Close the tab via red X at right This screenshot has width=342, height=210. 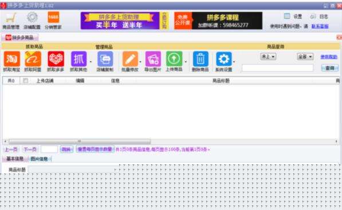point(339,38)
